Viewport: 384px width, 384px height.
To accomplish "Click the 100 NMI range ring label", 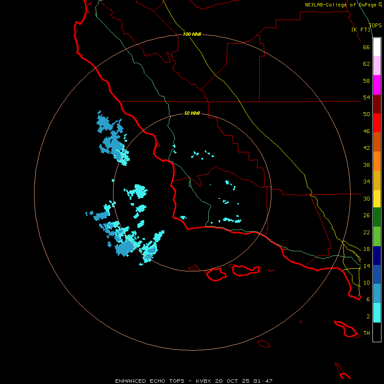I will tap(192, 34).
